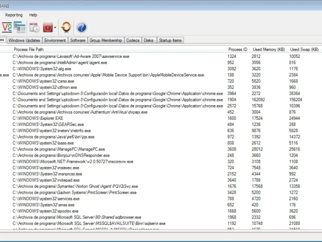Screen dimensions: 322x242
Task: Open the Help menu
Action: pyautogui.click(x=33, y=15)
